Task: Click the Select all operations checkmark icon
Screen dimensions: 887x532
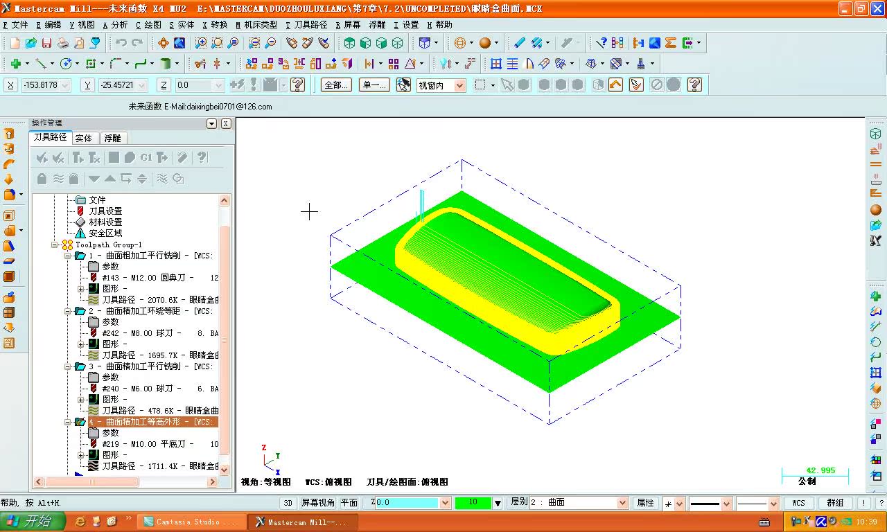Action: 42,158
